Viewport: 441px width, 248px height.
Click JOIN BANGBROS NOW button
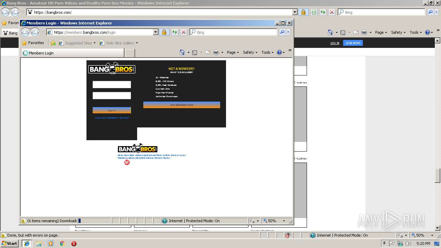(182, 105)
